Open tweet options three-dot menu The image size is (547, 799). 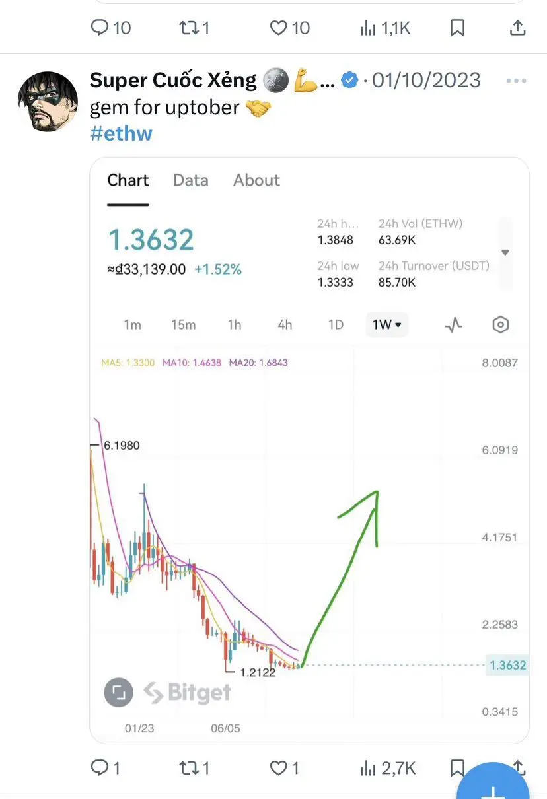(516, 81)
